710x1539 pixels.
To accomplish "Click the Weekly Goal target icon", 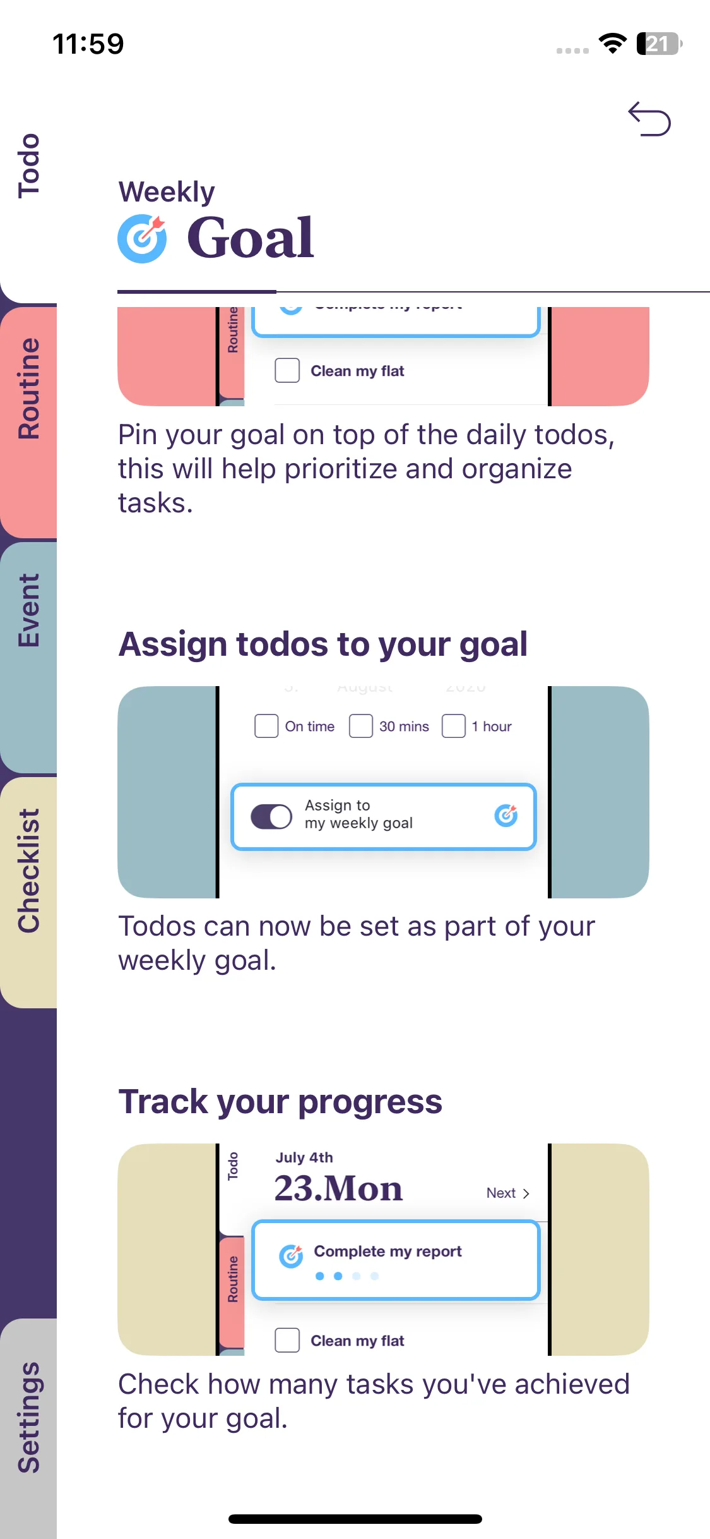I will (x=142, y=238).
